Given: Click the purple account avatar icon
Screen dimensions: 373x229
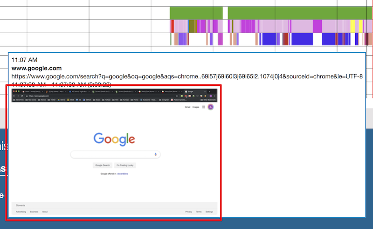Looking at the screenshot, I should (211, 107).
